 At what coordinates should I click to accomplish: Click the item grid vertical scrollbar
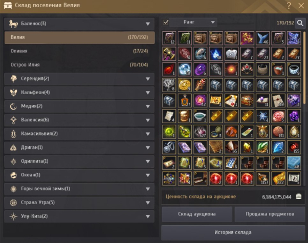(304, 67)
